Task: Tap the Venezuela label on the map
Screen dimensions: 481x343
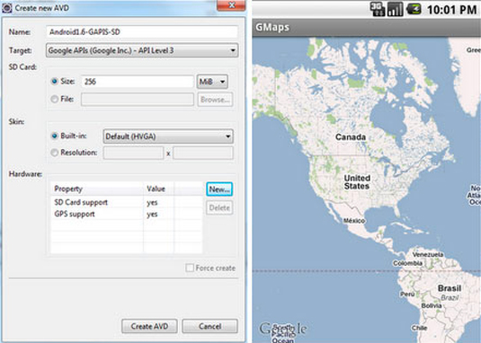Action: [428, 254]
